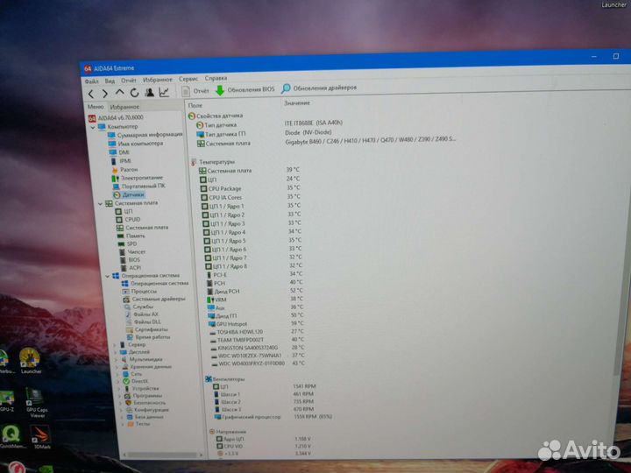Select Электропитание tree item

(x=138, y=178)
